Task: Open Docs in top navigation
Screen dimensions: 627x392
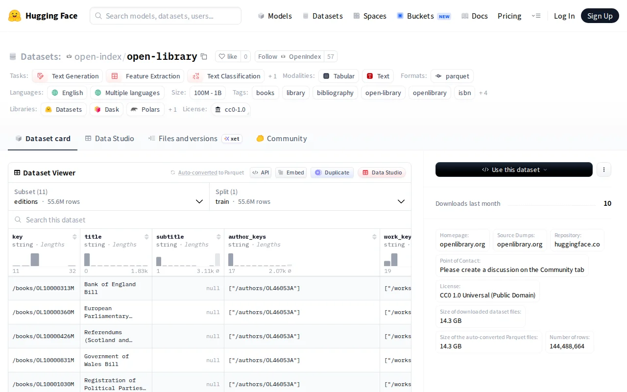Action: 475,16
